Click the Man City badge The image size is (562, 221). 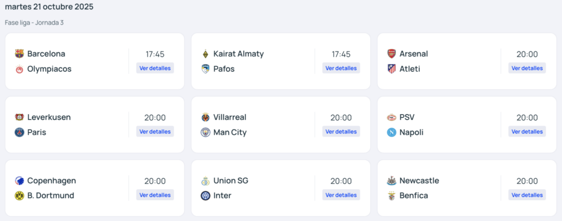[205, 132]
